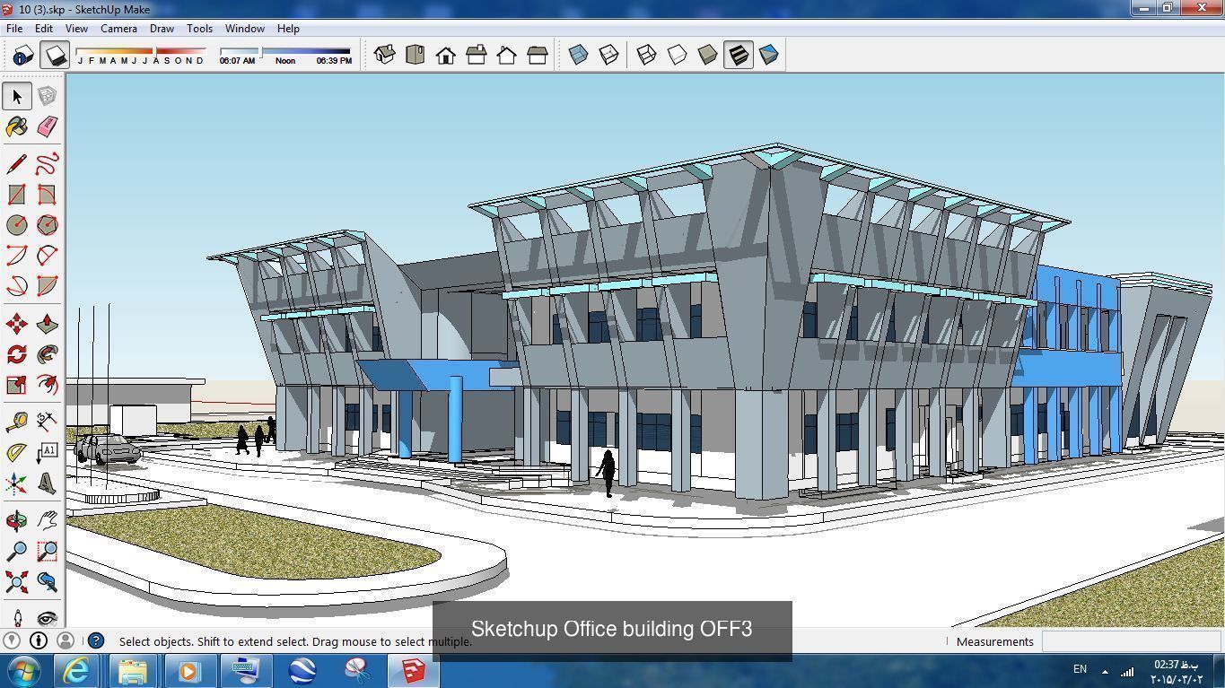Activate the pink Eraser tool
Viewport: 1225px width, 688px height.
[x=47, y=126]
